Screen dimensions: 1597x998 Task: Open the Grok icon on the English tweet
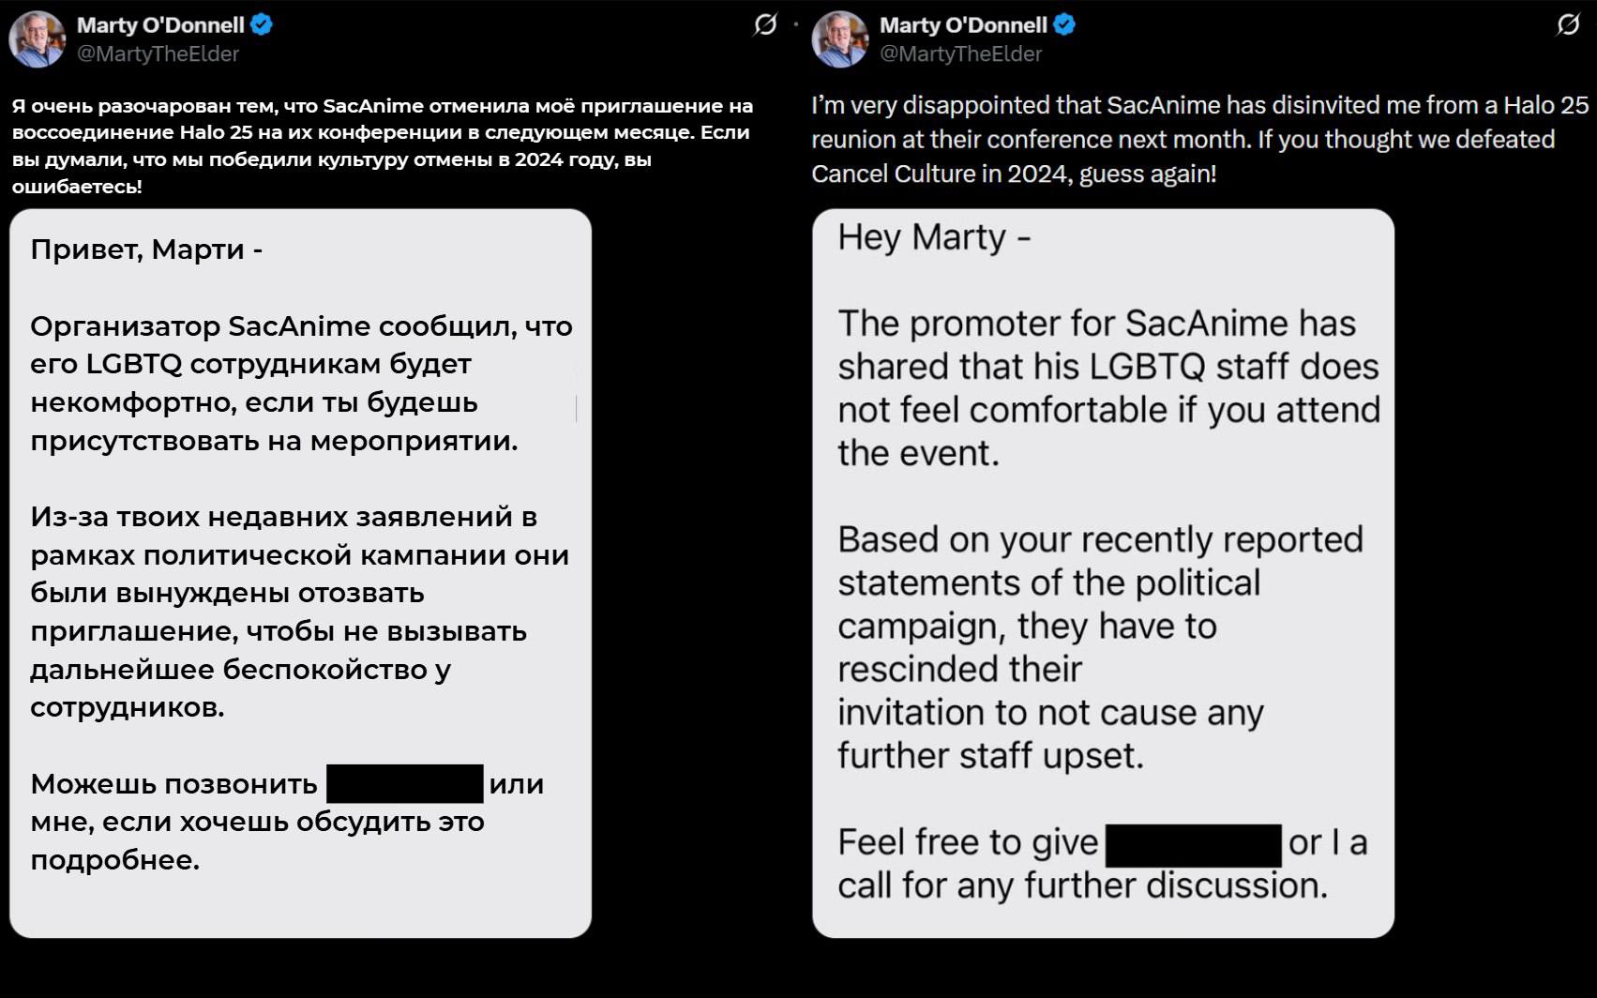pos(1568,25)
